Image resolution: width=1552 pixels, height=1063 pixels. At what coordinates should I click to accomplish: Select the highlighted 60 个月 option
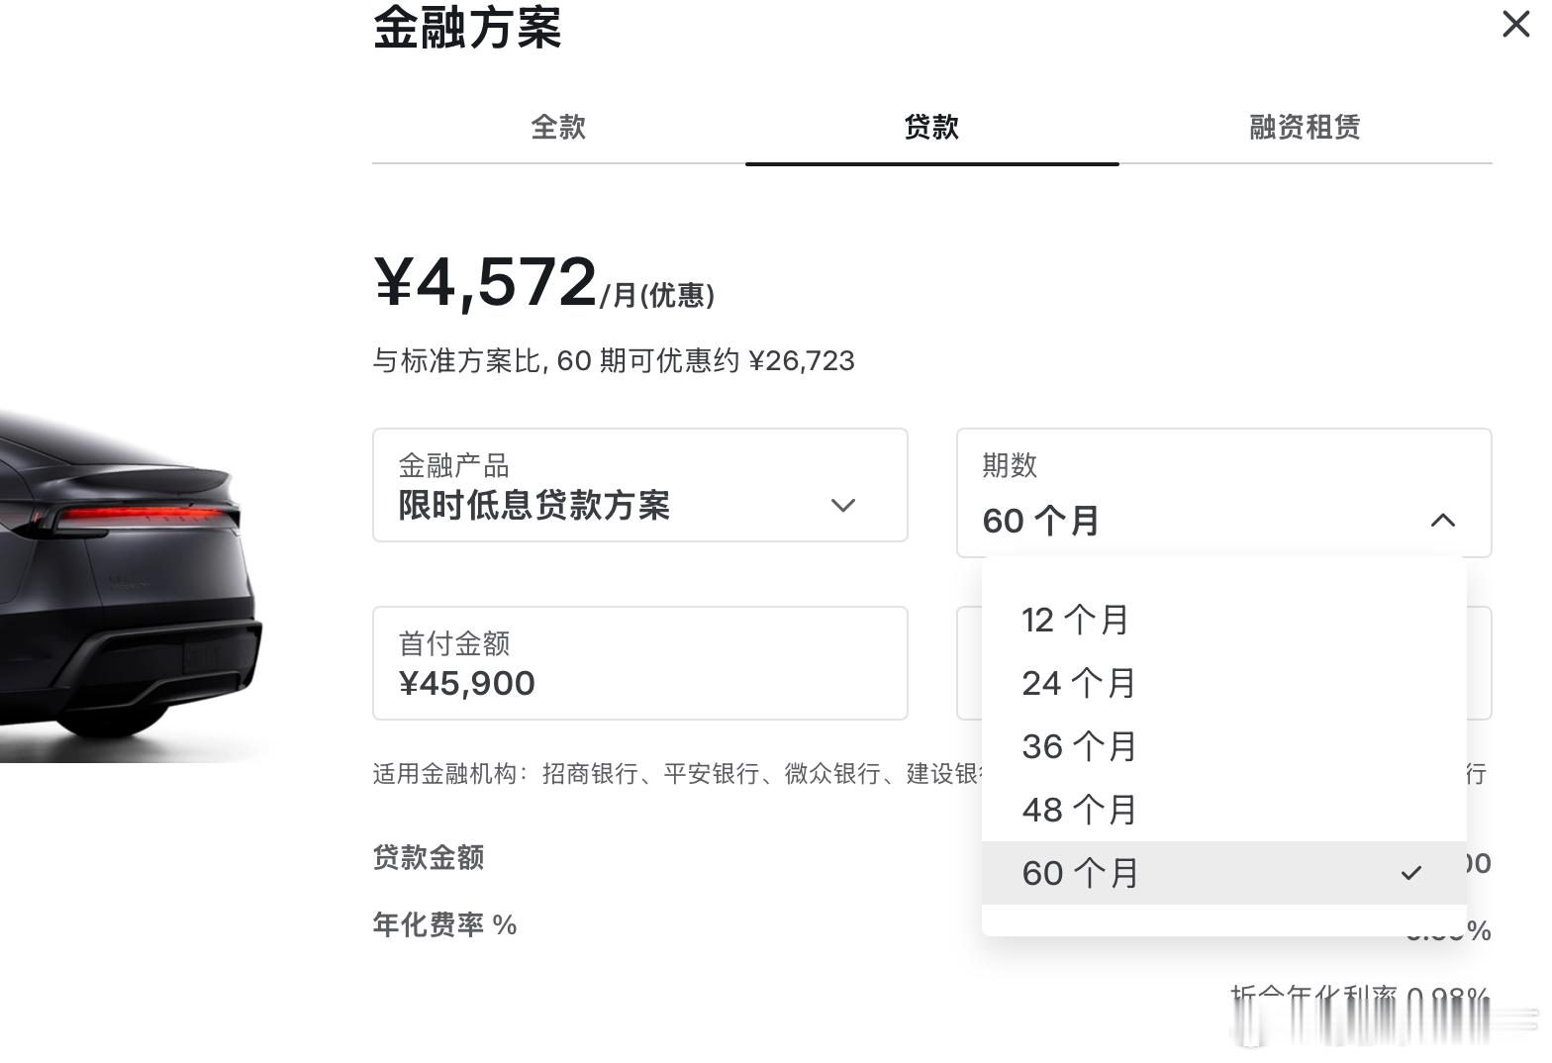click(x=1223, y=873)
